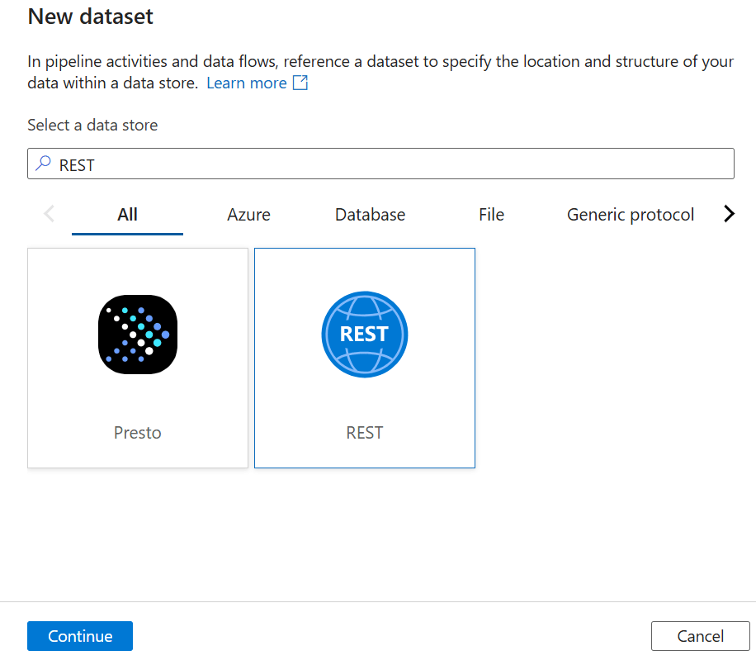Click the 'New dataset' heading
The height and width of the screenshot is (660, 756).
[x=91, y=16]
